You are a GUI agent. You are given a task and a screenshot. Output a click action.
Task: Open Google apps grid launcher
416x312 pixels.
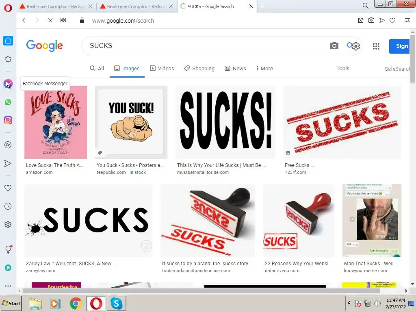point(376,46)
